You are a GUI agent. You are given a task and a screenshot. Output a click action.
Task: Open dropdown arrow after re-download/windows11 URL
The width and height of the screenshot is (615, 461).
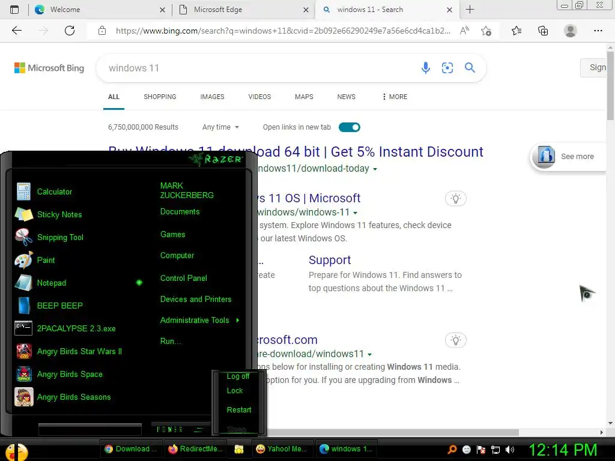click(369, 354)
